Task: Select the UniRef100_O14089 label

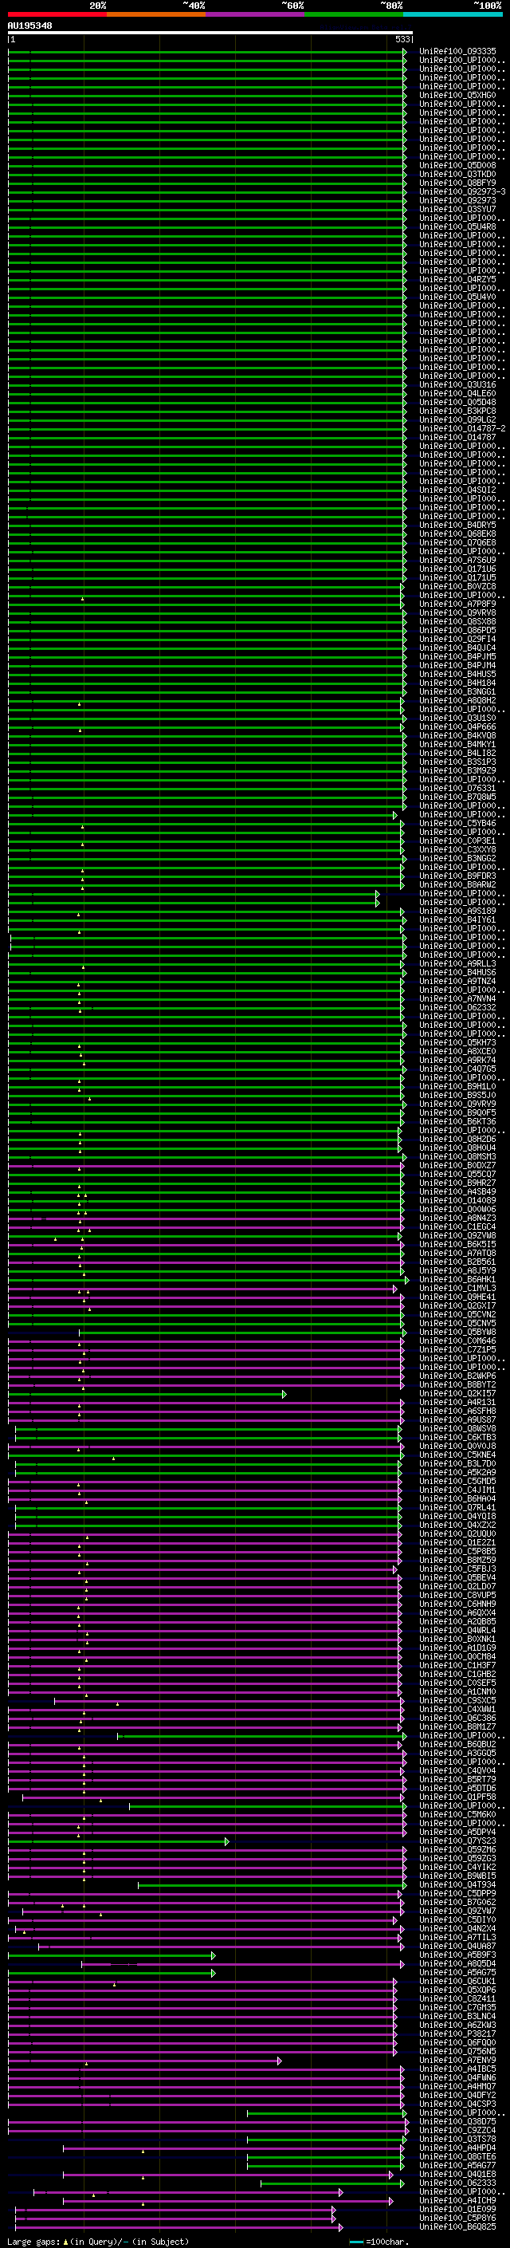Action: point(457,1201)
